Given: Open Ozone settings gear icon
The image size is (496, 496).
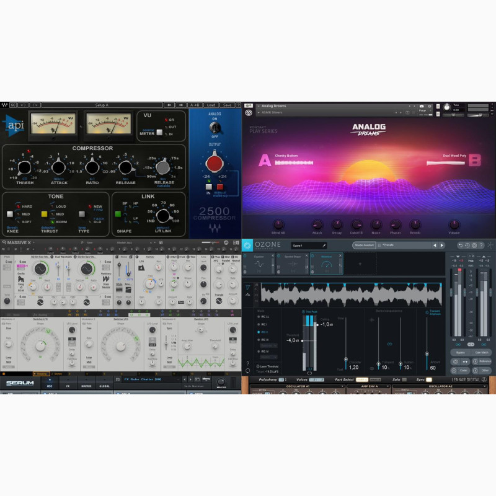Looking at the screenshot, I should [474, 245].
